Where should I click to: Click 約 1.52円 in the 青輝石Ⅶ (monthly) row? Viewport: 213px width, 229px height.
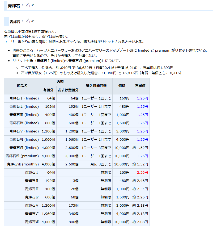coord(140,164)
